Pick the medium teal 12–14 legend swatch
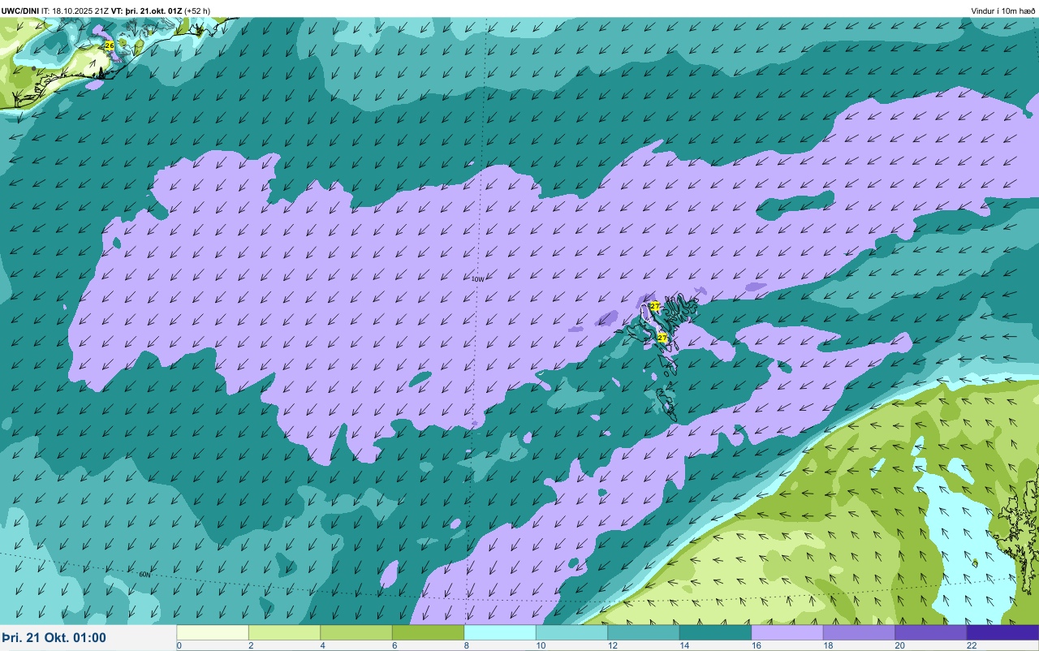The image size is (1039, 651). [644, 632]
